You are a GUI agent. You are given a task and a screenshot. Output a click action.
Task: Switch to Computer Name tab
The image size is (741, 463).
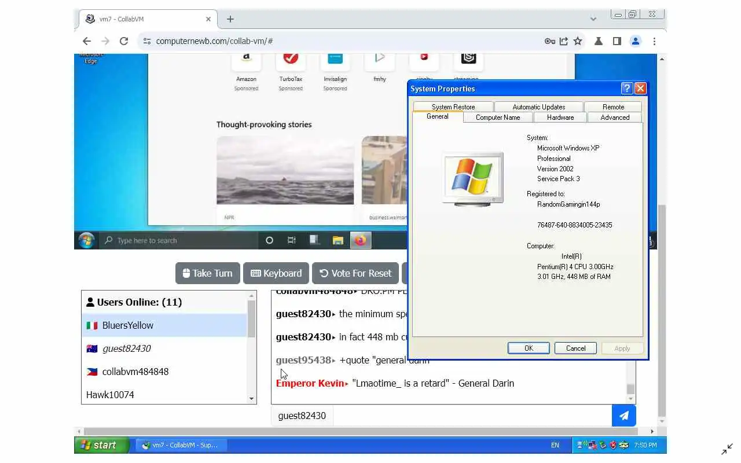[498, 117]
